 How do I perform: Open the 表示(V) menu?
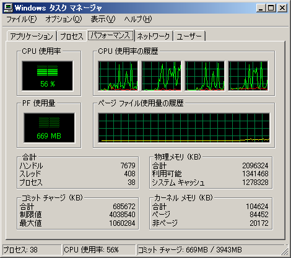(x=103, y=19)
